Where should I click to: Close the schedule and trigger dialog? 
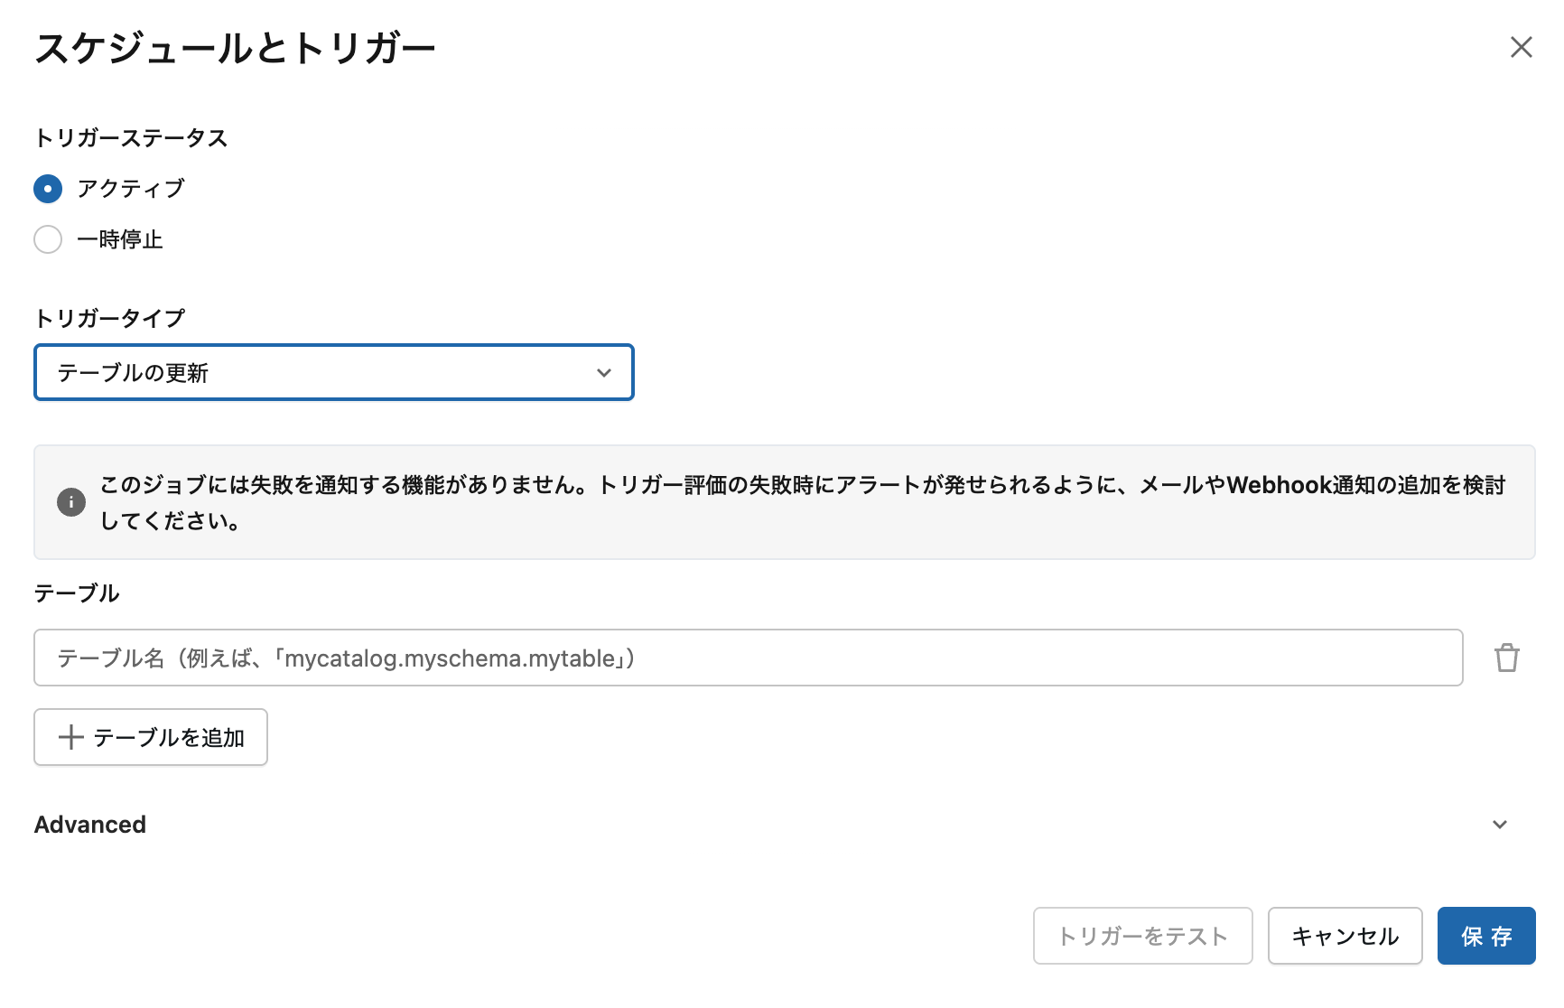pos(1522,47)
